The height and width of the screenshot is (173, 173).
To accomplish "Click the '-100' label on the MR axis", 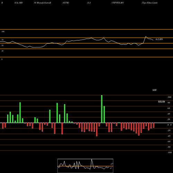I will coord(170,153).
